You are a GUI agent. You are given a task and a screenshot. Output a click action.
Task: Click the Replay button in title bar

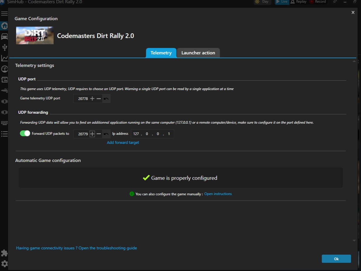299,2
